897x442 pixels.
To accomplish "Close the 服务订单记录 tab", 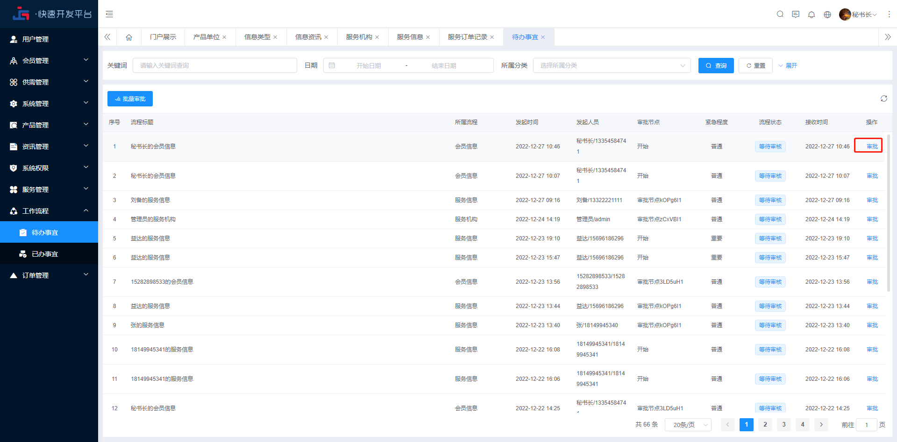I will (x=492, y=37).
